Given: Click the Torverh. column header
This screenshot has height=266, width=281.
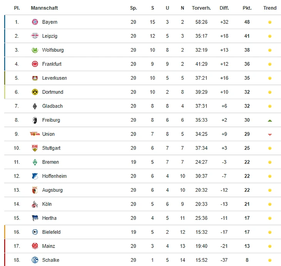Looking at the screenshot, I should coord(201,8).
